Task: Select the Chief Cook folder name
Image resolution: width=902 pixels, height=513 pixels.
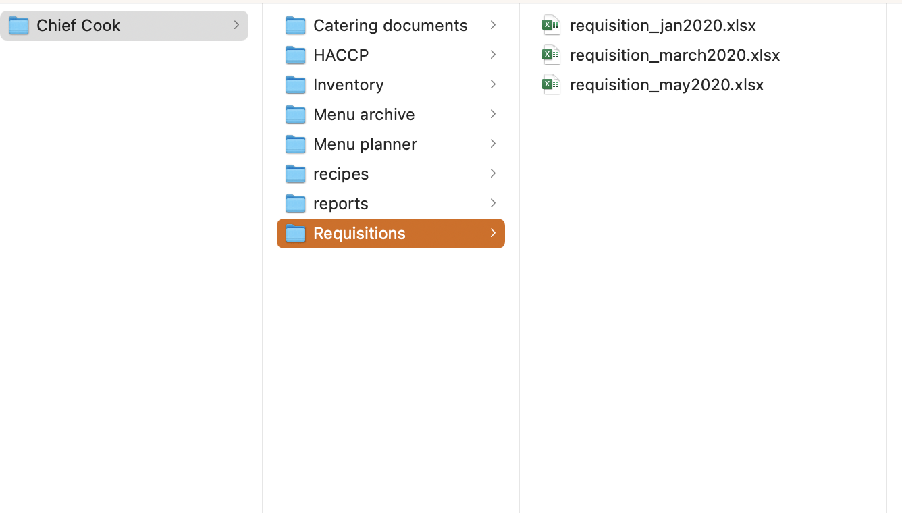Action: point(78,26)
